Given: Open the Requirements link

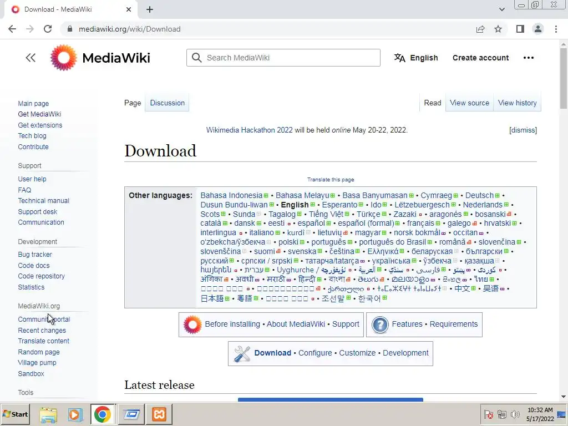Looking at the screenshot, I should click(454, 324).
